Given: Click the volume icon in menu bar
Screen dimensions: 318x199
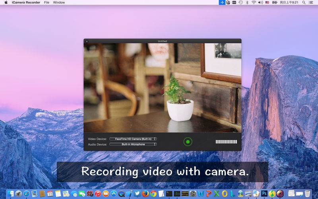Looking at the screenshot, I should [x=260, y=2].
